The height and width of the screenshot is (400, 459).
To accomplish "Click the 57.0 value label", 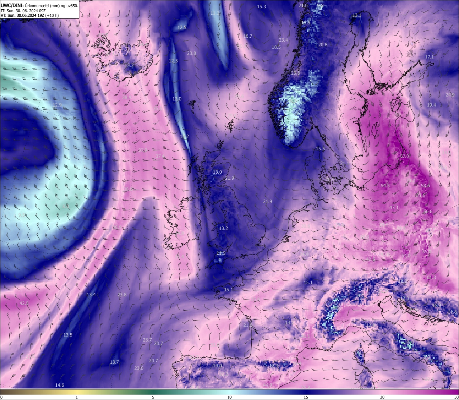I will pos(404,156).
